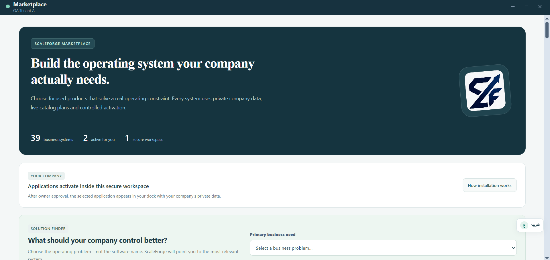Click the green status dot beside Marketplace
550x260 pixels.
click(x=8, y=6)
